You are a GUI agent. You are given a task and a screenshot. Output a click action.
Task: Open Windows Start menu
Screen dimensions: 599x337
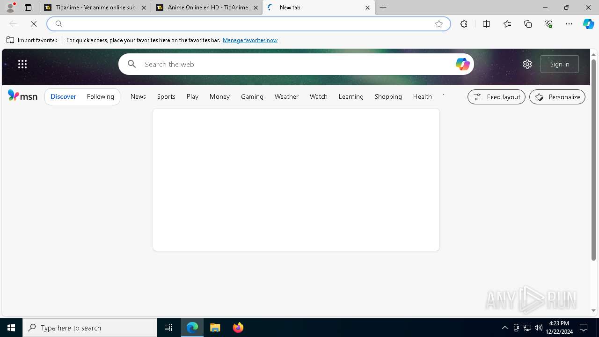point(11,328)
